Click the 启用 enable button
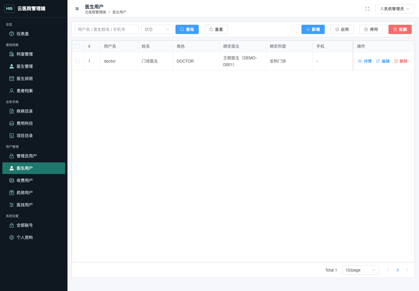Viewport: 419px width, 291px height. pyautogui.click(x=342, y=29)
